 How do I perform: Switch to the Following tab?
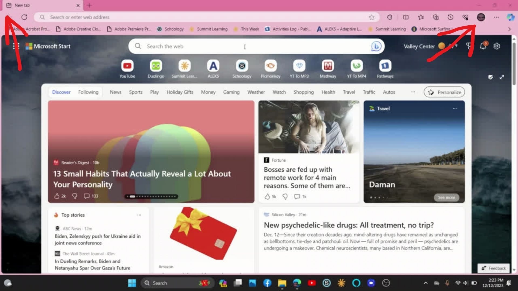tap(88, 92)
